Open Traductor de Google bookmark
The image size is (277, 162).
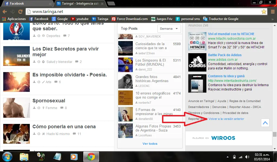pyautogui.click(x=221, y=19)
